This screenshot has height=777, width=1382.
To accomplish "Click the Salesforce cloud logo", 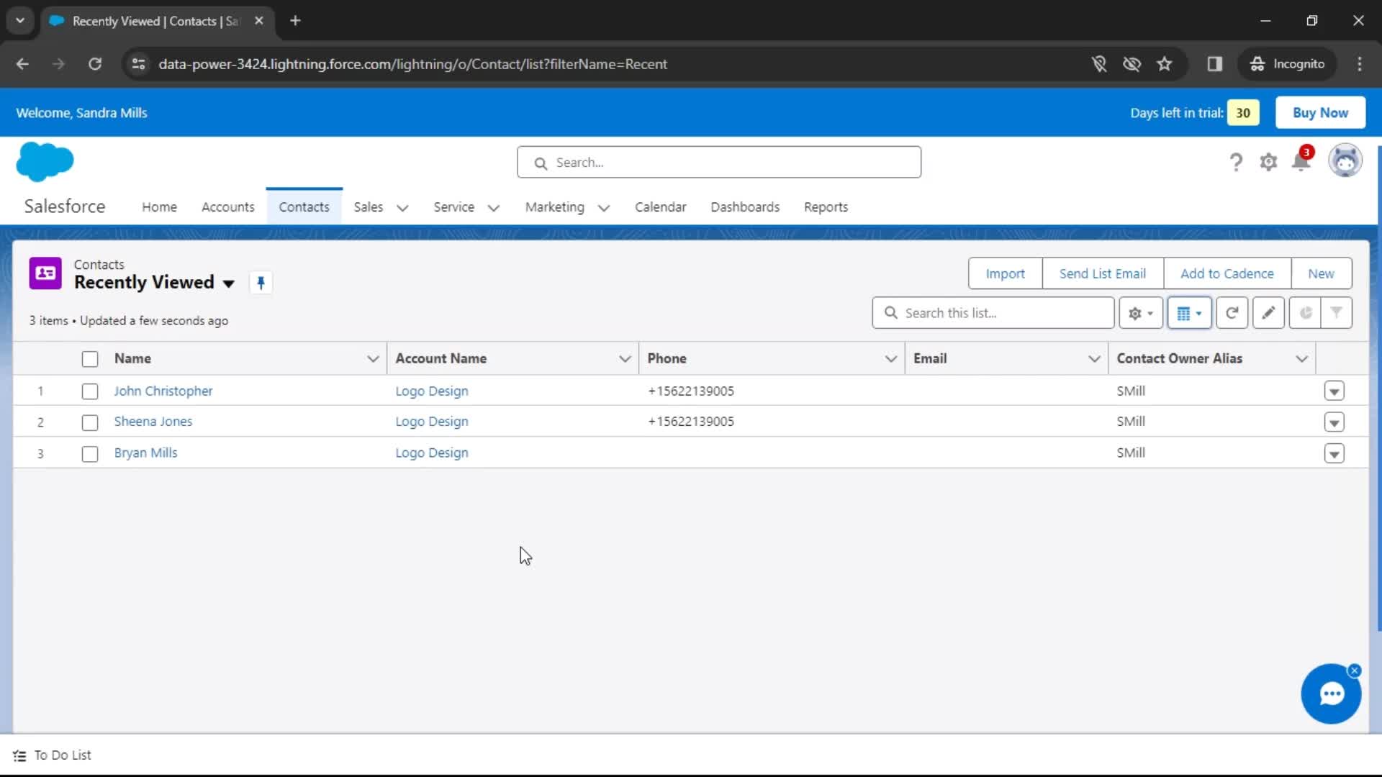I will point(45,161).
